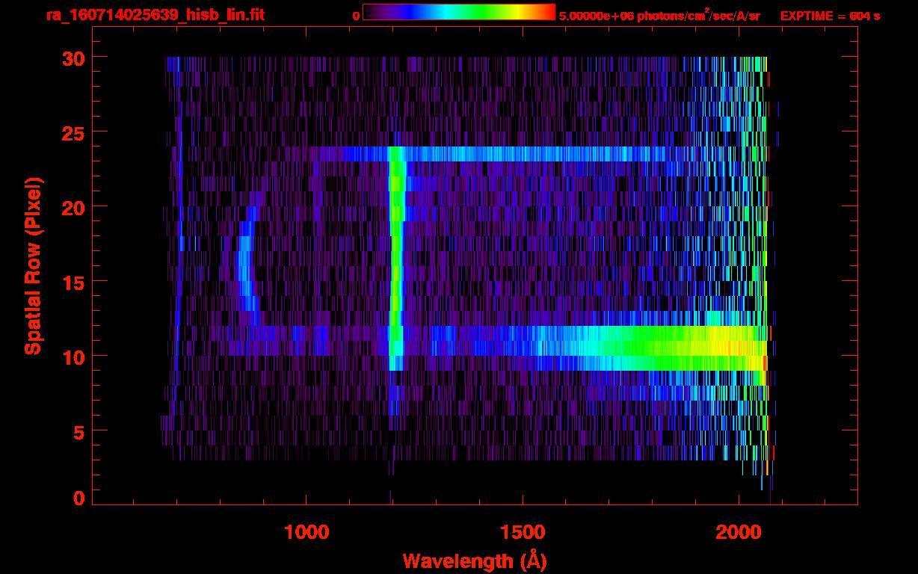Click the 5.00000e+06 photons color bar maximum label

pyautogui.click(x=659, y=16)
